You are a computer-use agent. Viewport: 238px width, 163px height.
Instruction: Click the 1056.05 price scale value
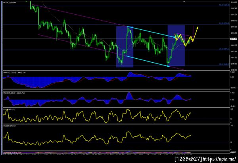[x=234, y=58]
